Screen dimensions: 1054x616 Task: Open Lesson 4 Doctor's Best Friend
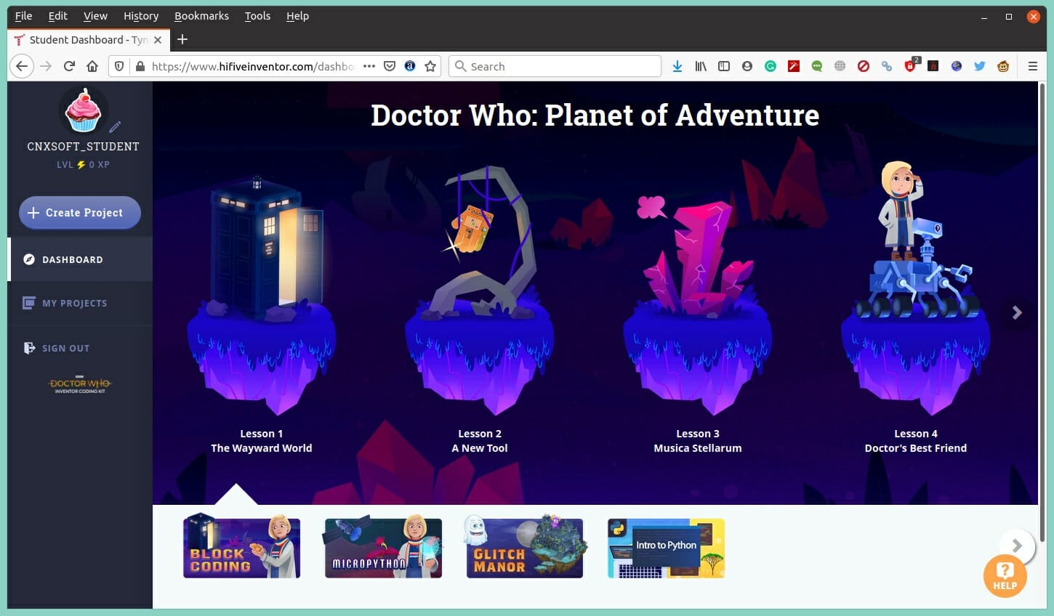(x=916, y=441)
